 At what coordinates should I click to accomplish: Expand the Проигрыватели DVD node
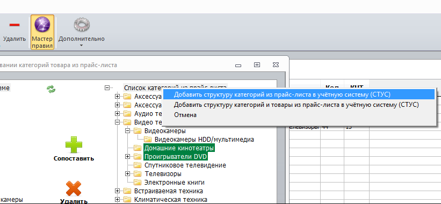pos(127,156)
